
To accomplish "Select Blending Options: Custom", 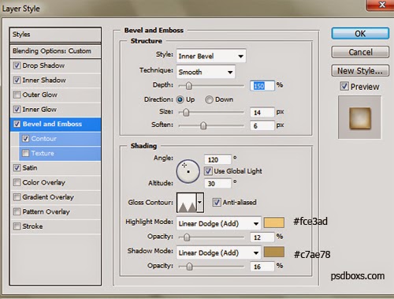I will pos(55,51).
